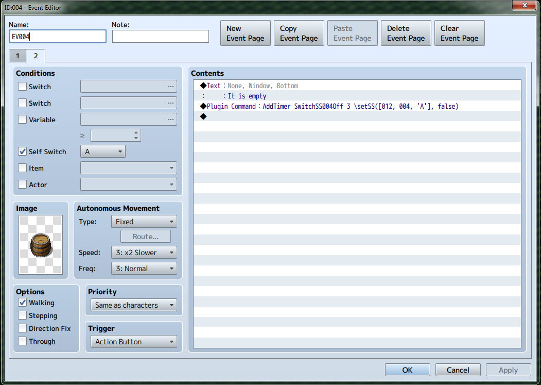Screen dimensions: 541x385
Task: Toggle the Self Switch checkbox
Action: click(x=23, y=152)
